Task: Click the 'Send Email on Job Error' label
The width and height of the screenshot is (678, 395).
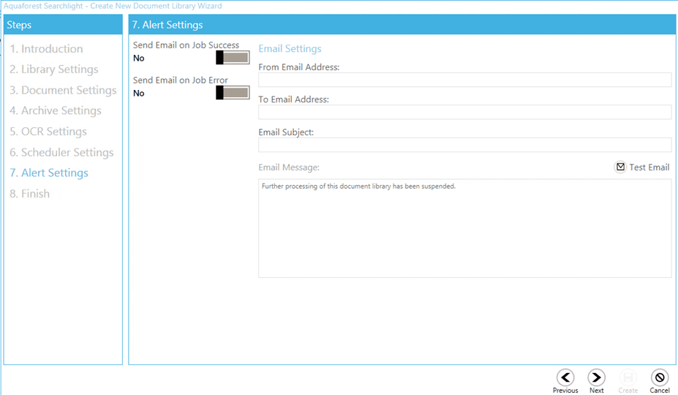Action: click(x=181, y=80)
